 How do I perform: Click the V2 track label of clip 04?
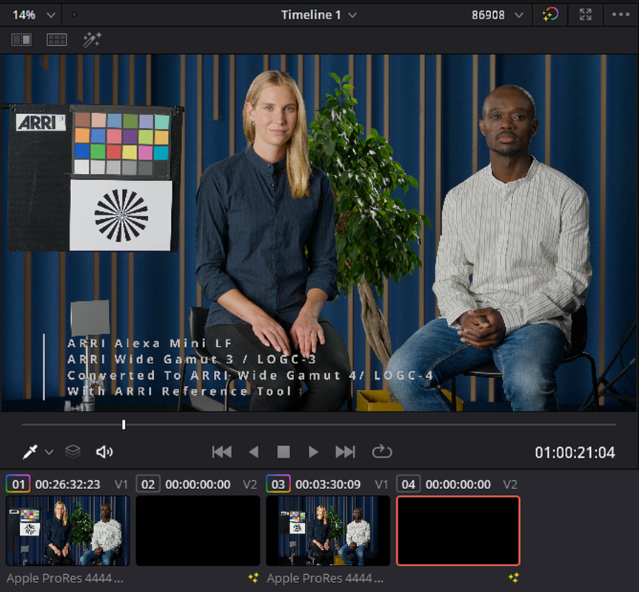point(510,485)
